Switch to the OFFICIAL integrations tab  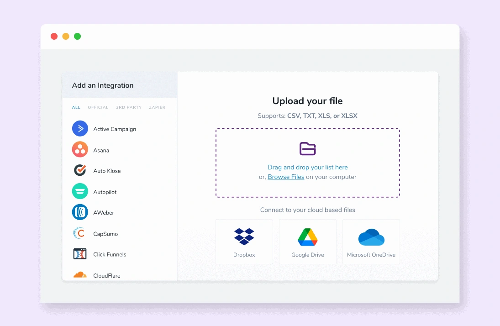(98, 107)
